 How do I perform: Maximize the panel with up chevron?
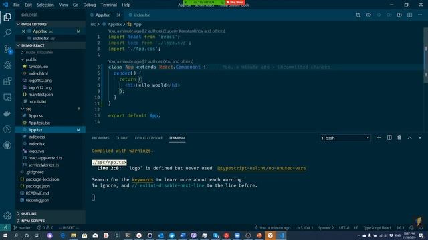click(x=410, y=138)
